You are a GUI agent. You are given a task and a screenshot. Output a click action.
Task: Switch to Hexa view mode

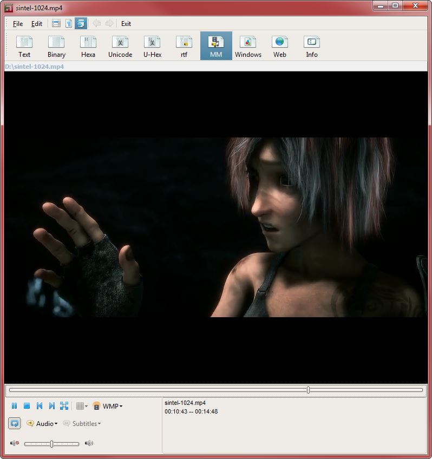point(88,46)
